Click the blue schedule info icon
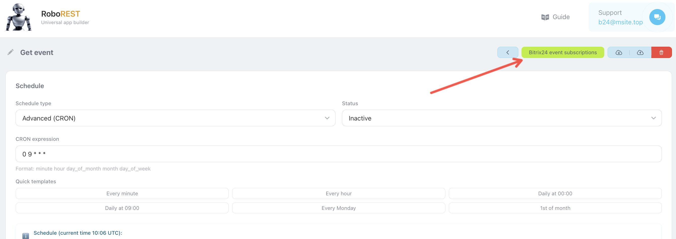This screenshot has width=676, height=239. click(x=25, y=235)
